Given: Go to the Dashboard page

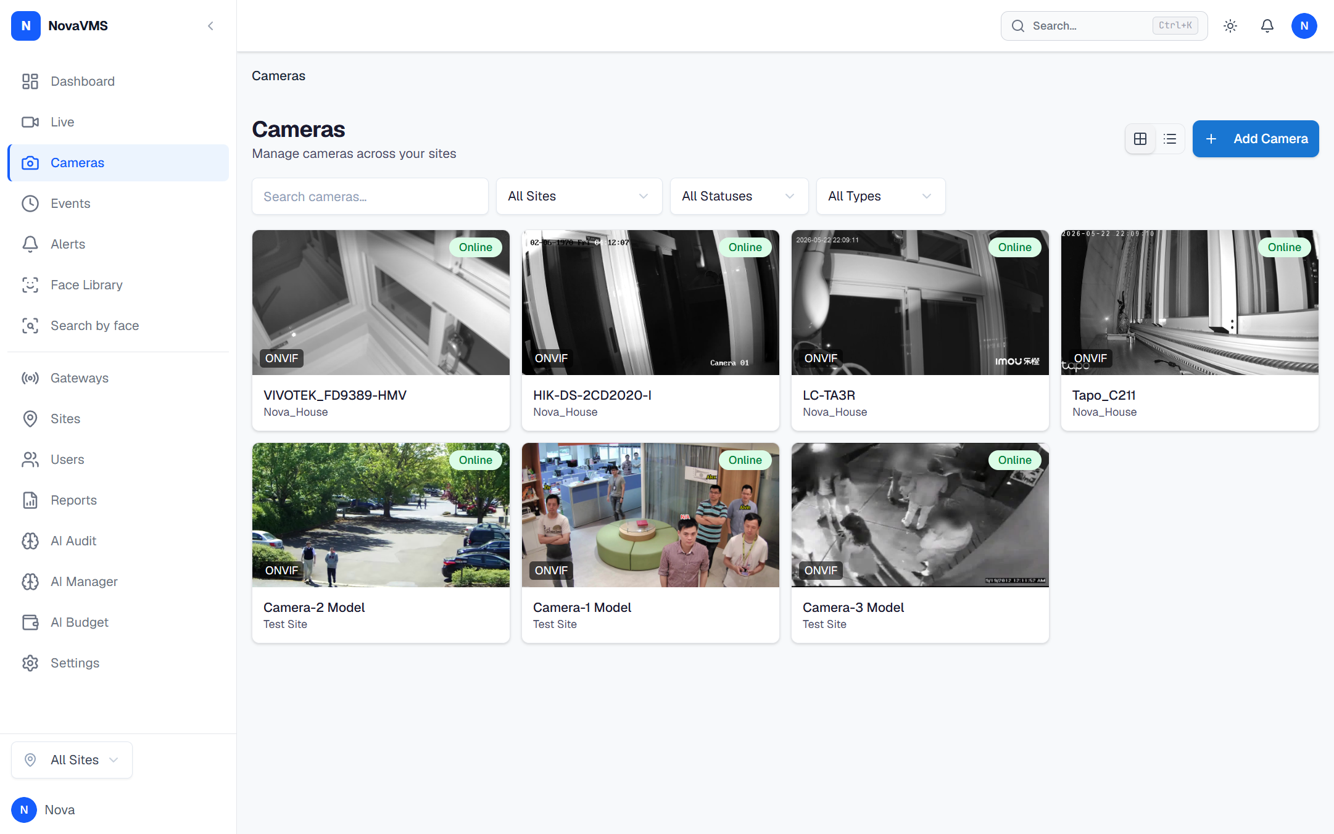Looking at the screenshot, I should point(118,81).
